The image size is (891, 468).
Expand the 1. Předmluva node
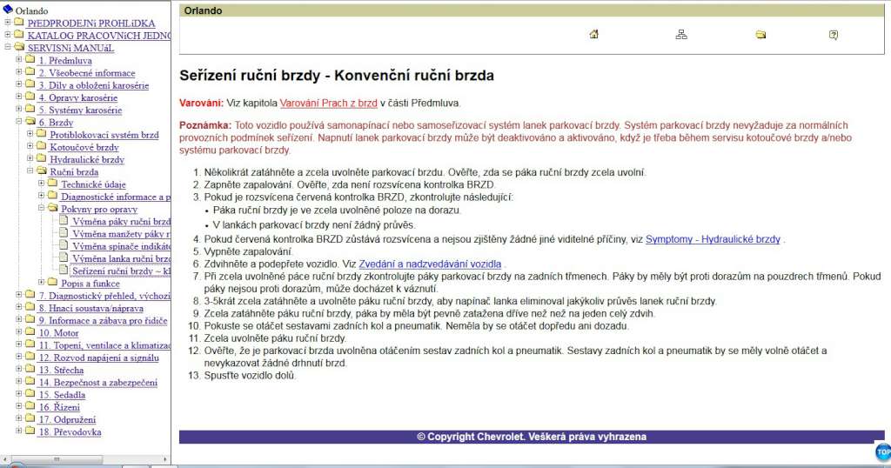18,60
